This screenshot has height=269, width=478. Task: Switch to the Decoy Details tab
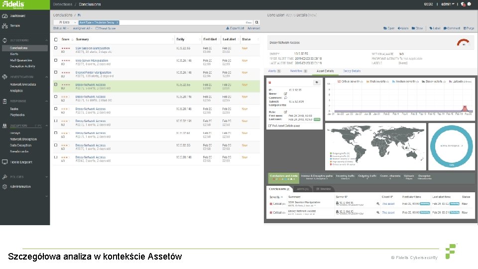tap(352, 71)
